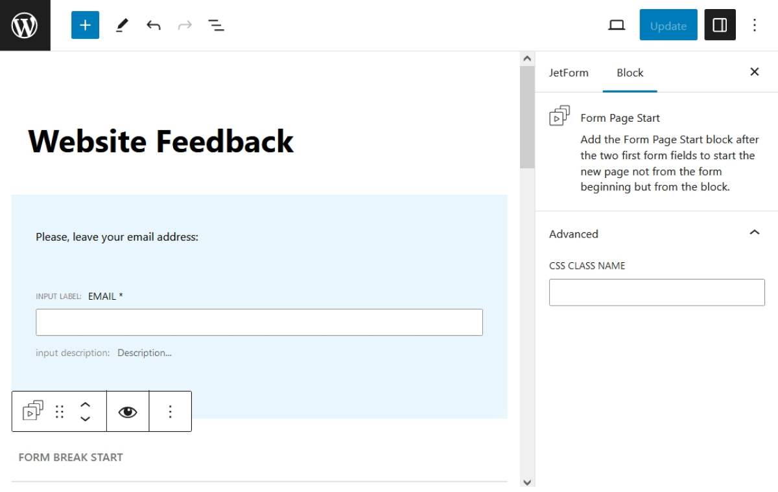Image resolution: width=778 pixels, height=492 pixels.
Task: Open the drag handle on block toolbar
Action: [59, 410]
